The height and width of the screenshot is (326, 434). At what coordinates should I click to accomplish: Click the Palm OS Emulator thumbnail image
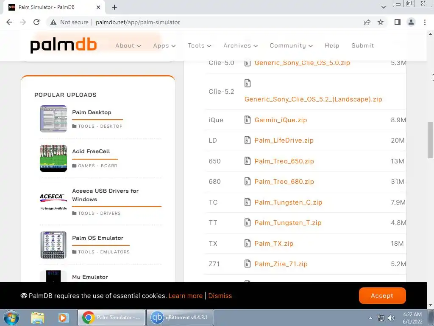53,245
